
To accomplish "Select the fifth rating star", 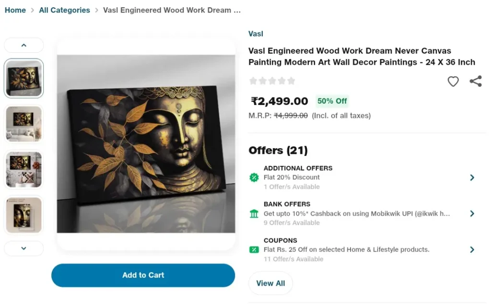I will click(292, 81).
